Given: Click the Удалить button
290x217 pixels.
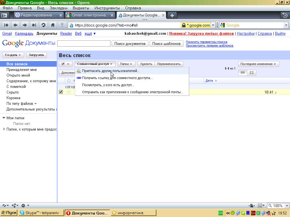Looking at the screenshot, I should point(146,64).
